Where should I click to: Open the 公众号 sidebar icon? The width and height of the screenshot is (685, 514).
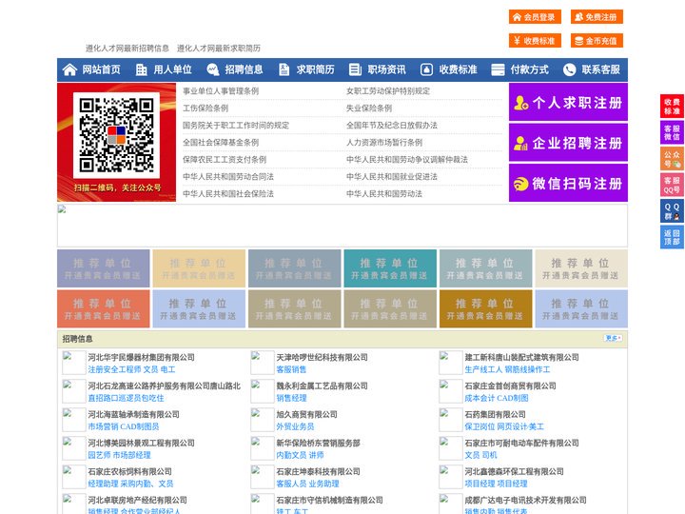point(672,159)
